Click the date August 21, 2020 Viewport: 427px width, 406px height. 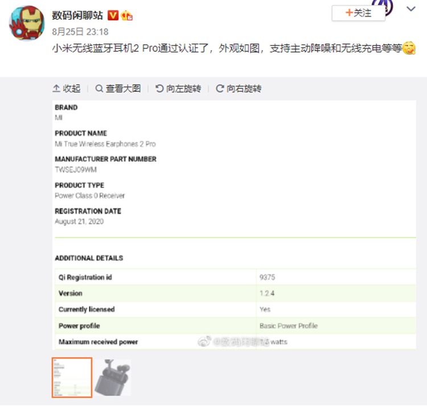[79, 222]
